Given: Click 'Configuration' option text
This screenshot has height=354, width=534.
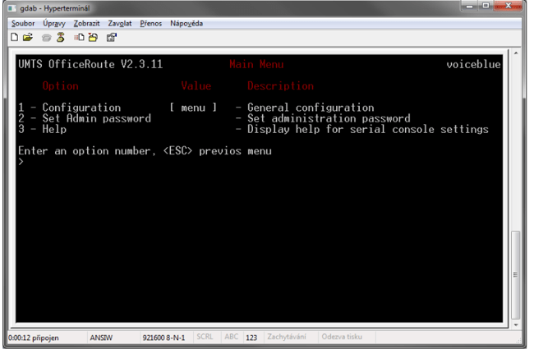Looking at the screenshot, I should tap(81, 108).
